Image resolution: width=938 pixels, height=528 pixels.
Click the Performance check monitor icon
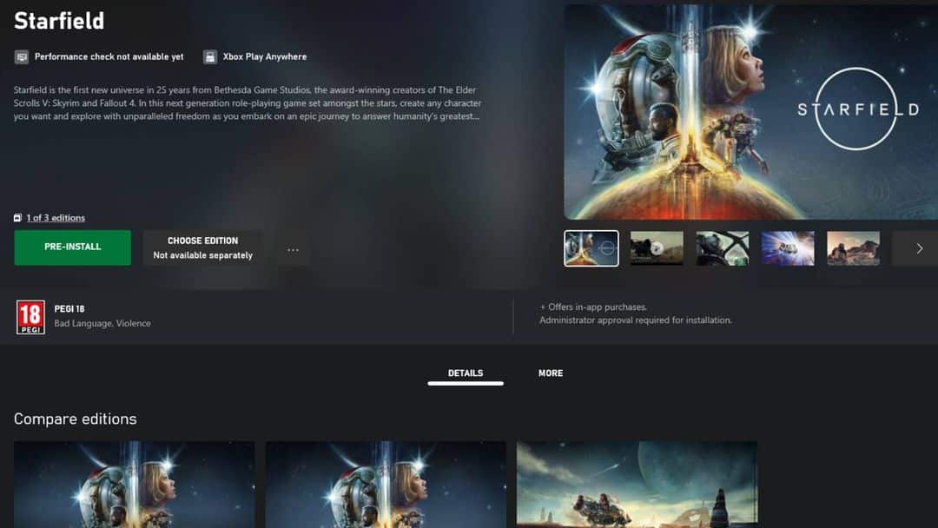[x=22, y=56]
